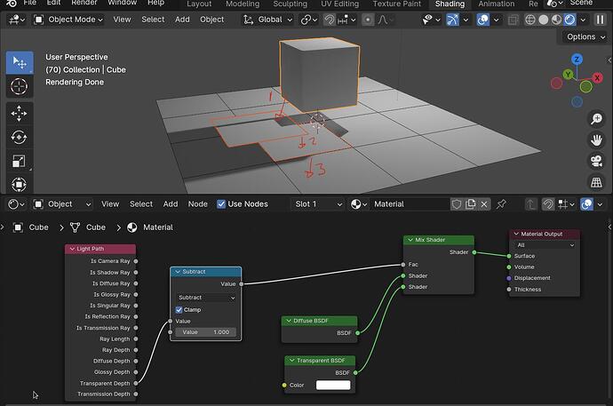
Task: Switch perspective/orthographic grid icon
Action: tap(596, 182)
